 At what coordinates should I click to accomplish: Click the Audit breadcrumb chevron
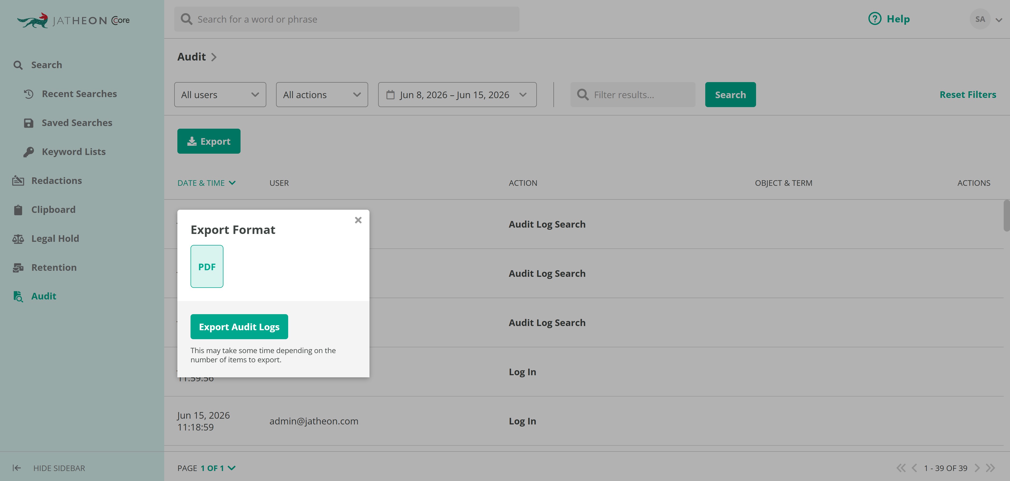coord(214,57)
